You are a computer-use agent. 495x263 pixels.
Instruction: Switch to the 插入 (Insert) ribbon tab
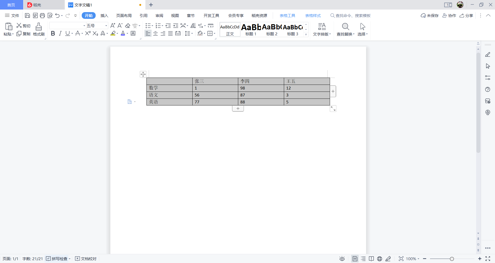click(104, 16)
